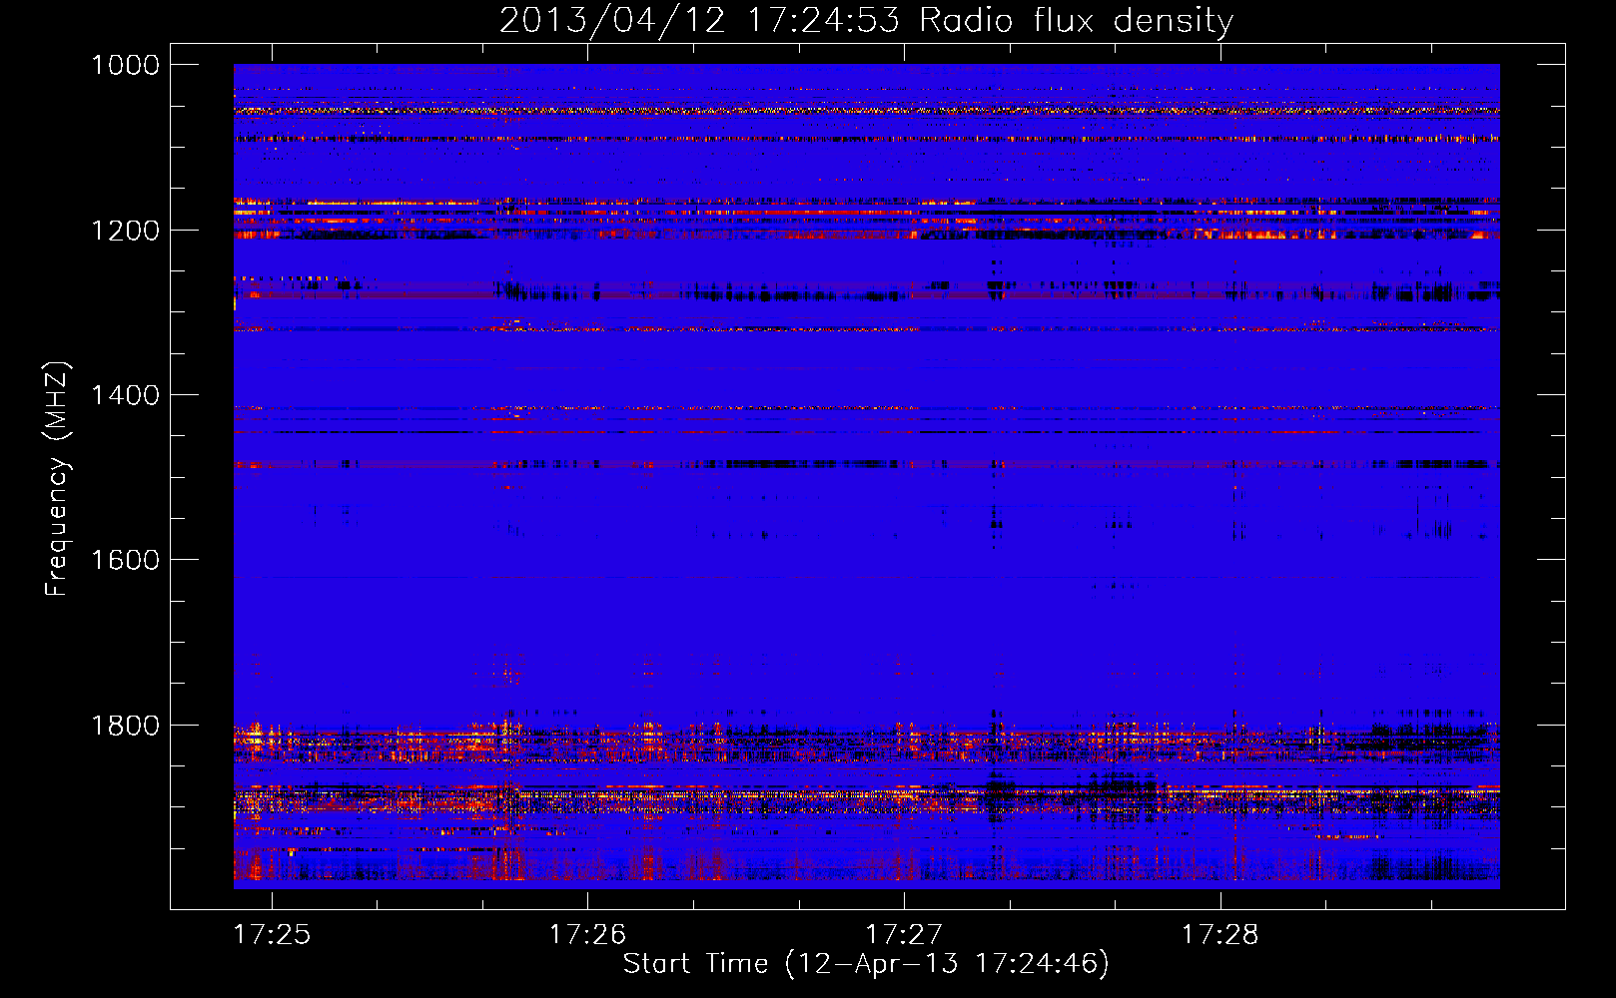Click the plot title "2013/04/12 17:24:53 Radio flux density"
The image size is (1616, 998).
pos(866,20)
